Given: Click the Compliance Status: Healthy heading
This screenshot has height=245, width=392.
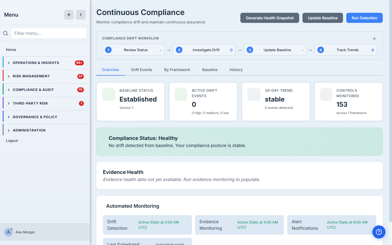Looking at the screenshot, I should tap(143, 138).
